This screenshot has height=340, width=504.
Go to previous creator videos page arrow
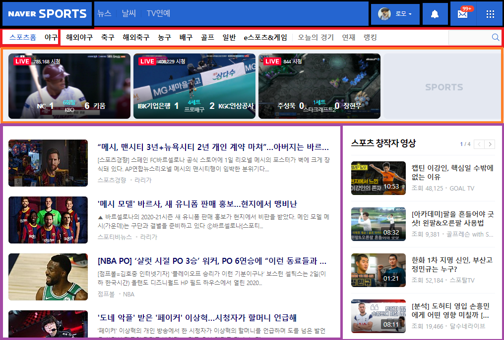pos(479,145)
